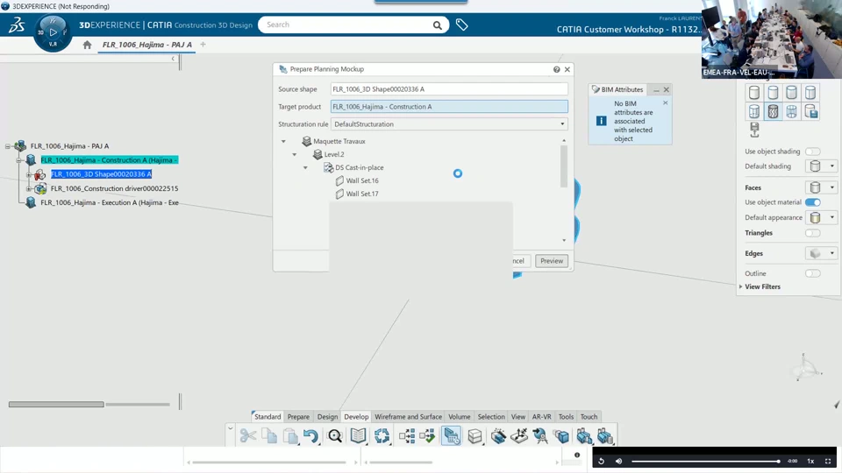Click the Target product input field

coord(449,107)
